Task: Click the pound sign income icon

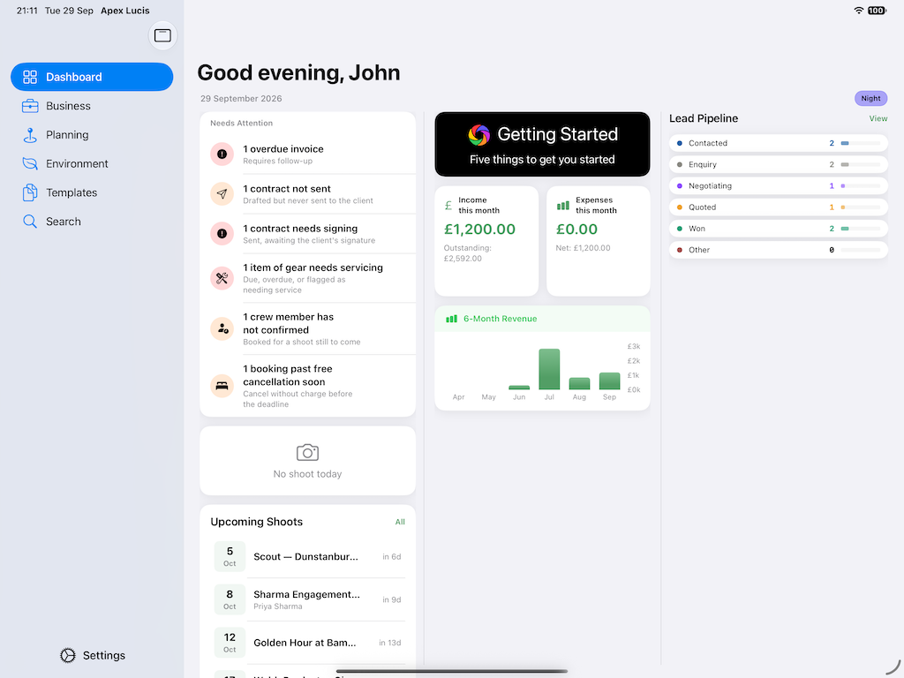Action: click(448, 205)
